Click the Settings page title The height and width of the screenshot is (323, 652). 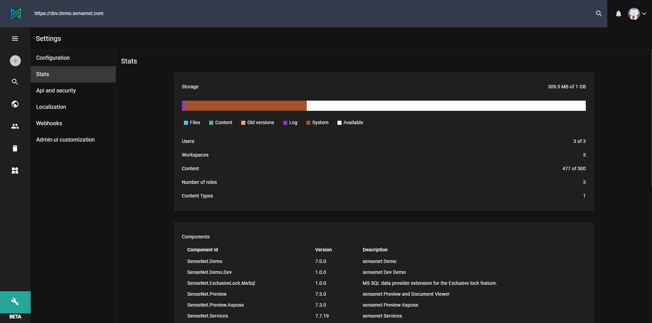(48, 39)
